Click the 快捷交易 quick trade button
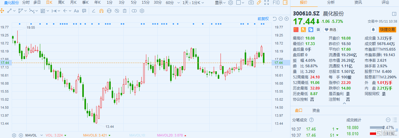Screen dimensions: 399x138 click(x=388, y=30)
